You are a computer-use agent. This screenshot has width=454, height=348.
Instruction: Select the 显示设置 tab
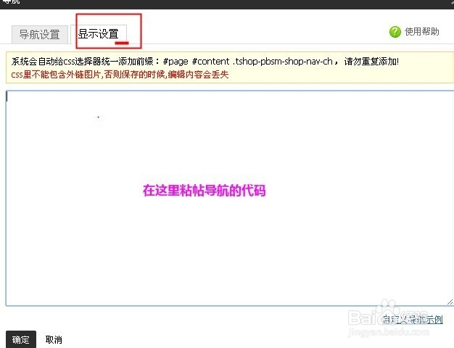99,34
